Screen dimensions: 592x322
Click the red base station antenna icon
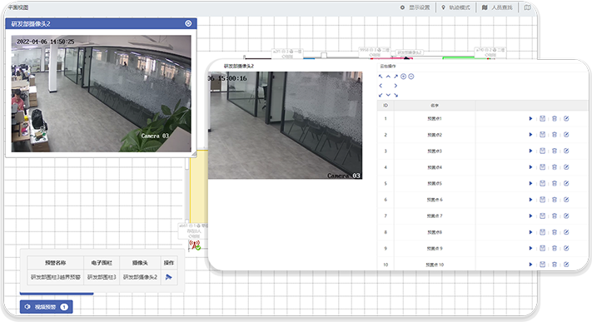pos(195,245)
